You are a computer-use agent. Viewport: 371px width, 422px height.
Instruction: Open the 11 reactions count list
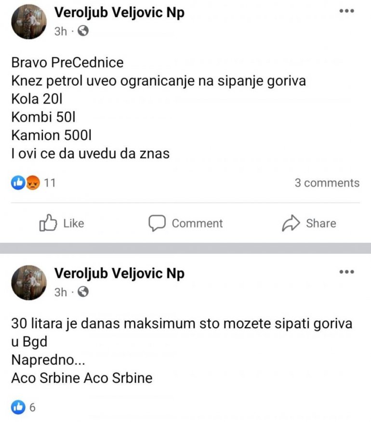(50, 183)
